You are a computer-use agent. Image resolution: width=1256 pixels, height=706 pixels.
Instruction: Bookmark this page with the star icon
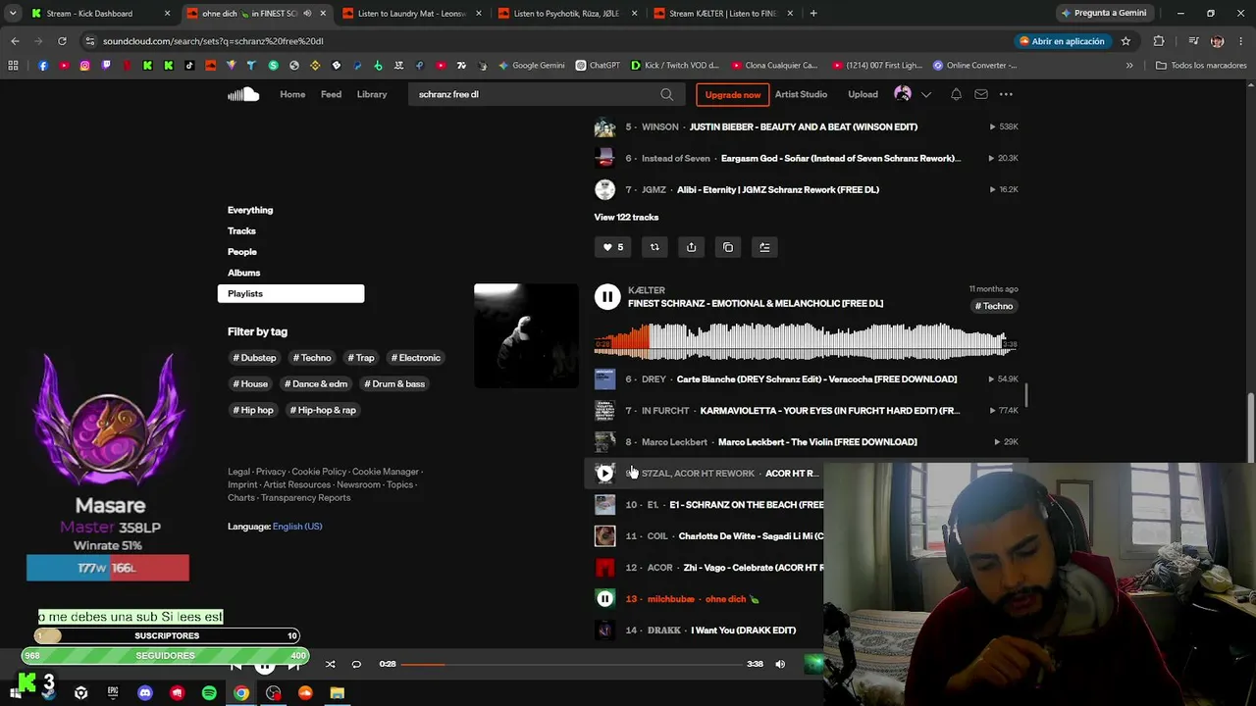pyautogui.click(x=1125, y=41)
